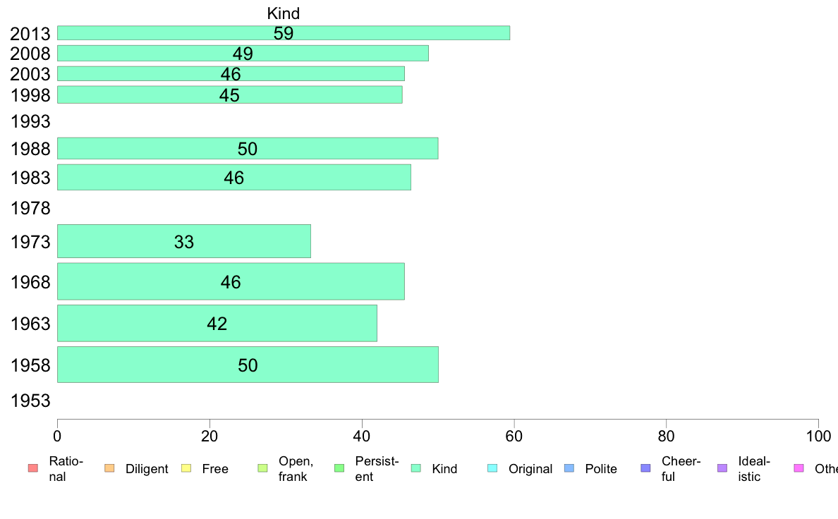Click the Diligent legend text label
This screenshot has width=838, height=519.
(147, 469)
